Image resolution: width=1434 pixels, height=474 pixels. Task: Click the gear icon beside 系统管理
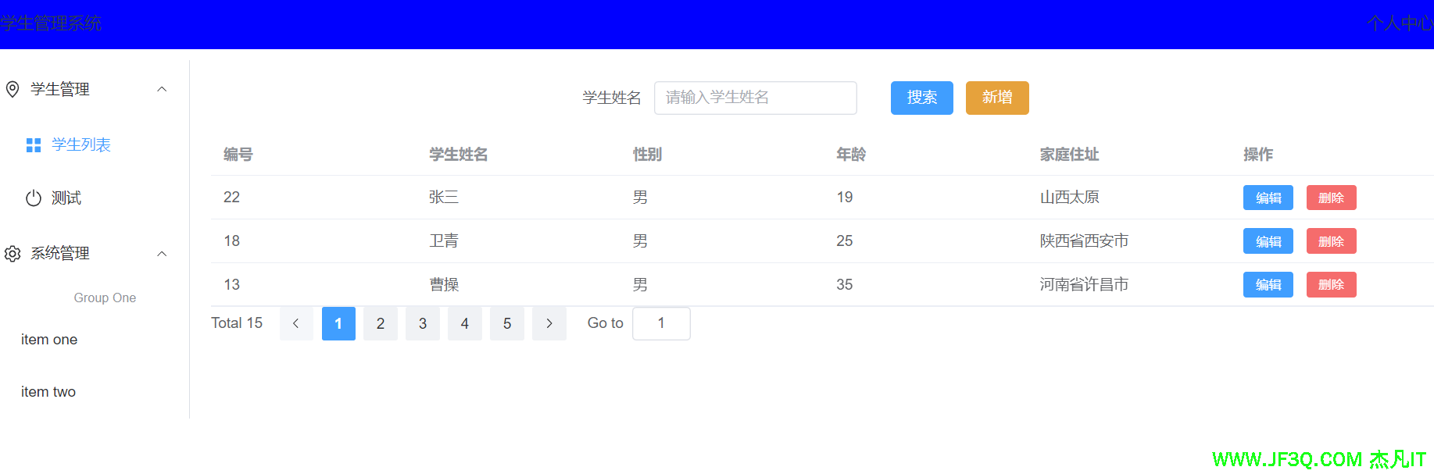(13, 254)
